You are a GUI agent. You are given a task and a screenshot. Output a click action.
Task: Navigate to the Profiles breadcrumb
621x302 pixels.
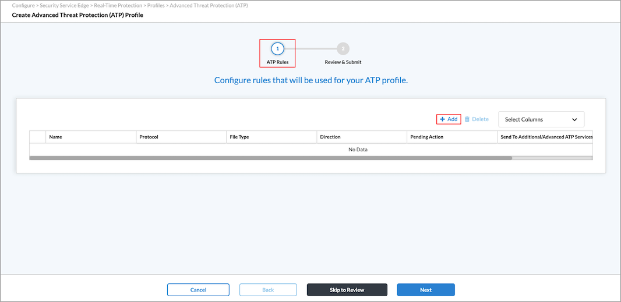[156, 5]
